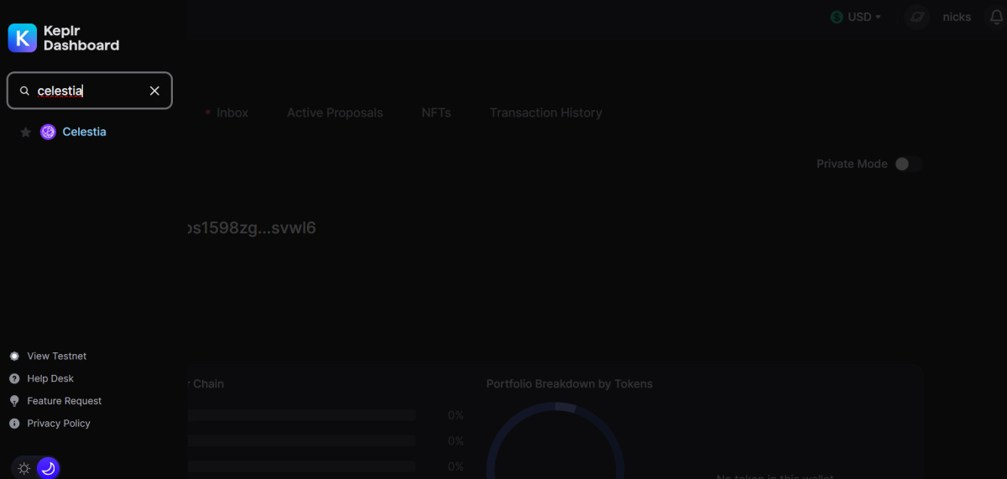Viewport: 1007px width, 479px height.
Task: Click the Privacy Policy info icon
Action: pos(14,424)
